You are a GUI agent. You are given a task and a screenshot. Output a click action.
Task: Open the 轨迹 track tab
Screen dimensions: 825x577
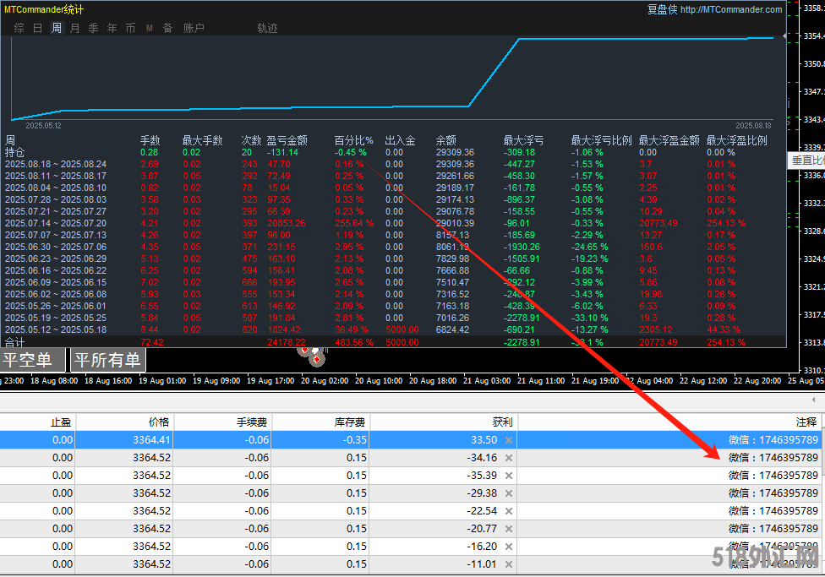point(267,28)
